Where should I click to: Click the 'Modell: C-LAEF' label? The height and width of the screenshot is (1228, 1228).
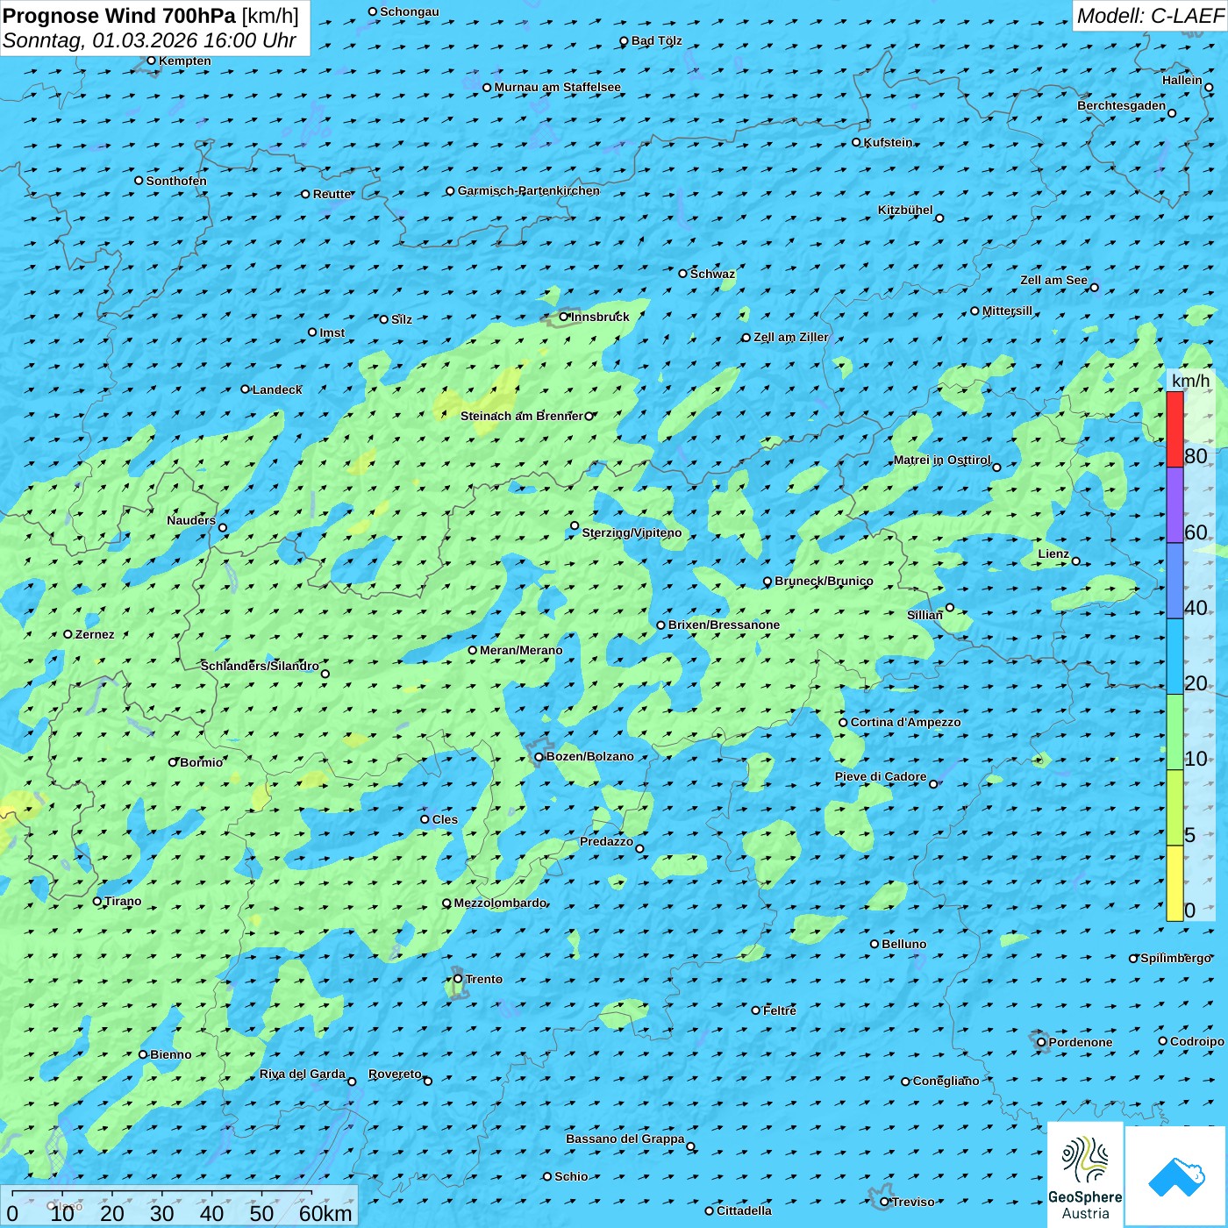(1150, 16)
